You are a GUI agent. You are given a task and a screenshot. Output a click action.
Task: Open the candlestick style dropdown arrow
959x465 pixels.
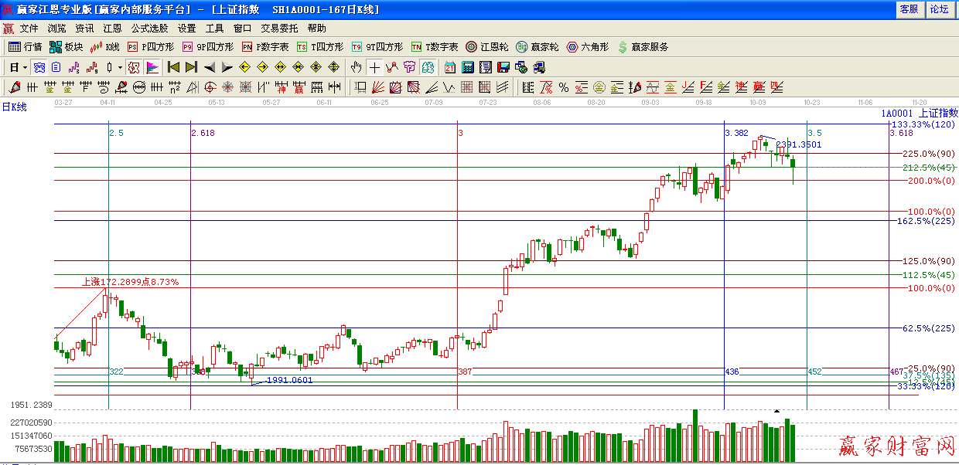pos(120,67)
